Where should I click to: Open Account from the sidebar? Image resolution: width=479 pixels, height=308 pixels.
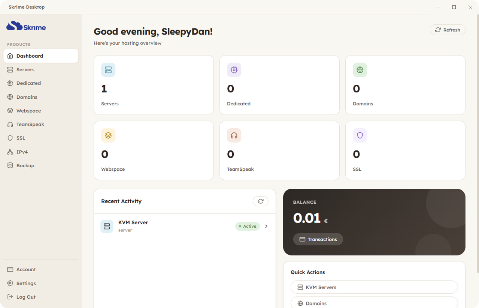pos(41,269)
